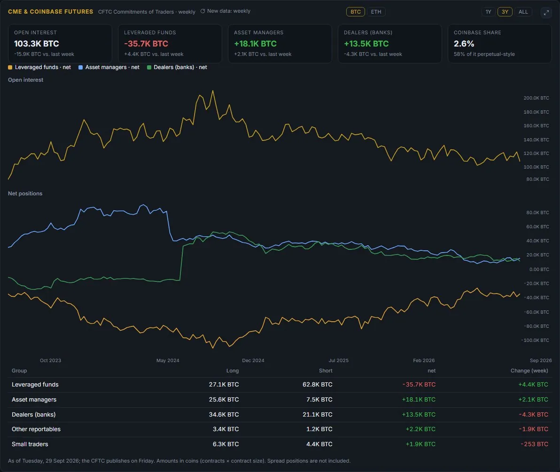Image resolution: width=560 pixels, height=472 pixels.
Task: Select the Dealers (banks) table row label
Action: (x=33, y=415)
